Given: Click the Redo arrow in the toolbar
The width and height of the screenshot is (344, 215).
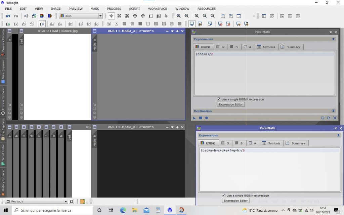Looking at the screenshot, I should point(16,16).
